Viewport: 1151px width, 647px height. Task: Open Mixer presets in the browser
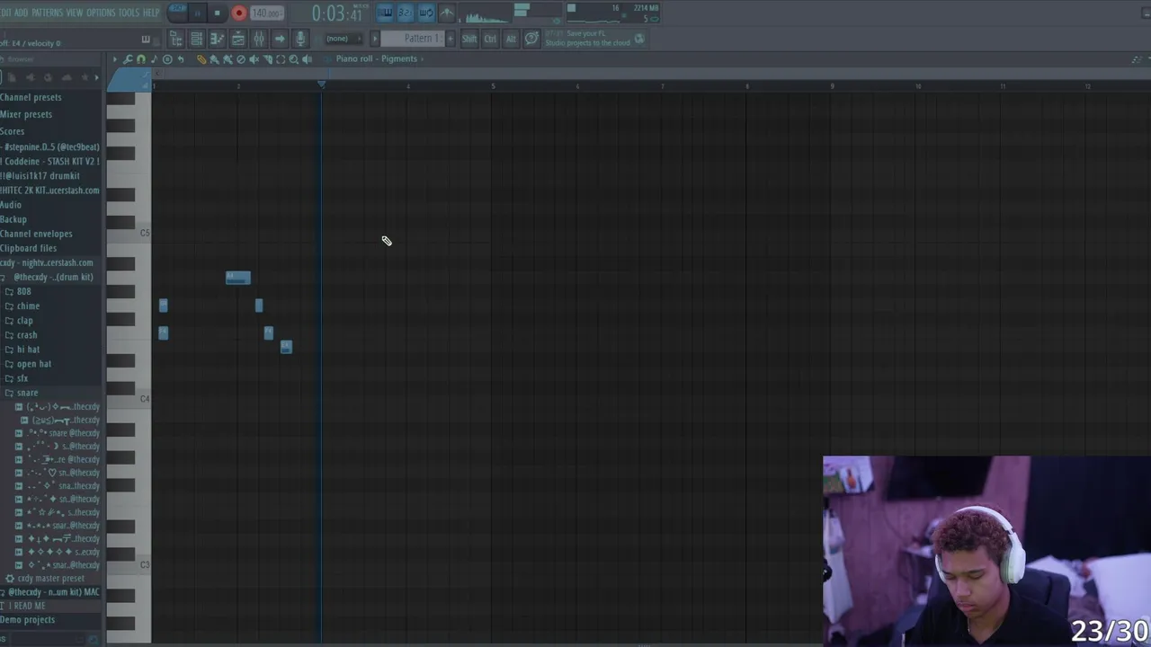click(x=26, y=114)
